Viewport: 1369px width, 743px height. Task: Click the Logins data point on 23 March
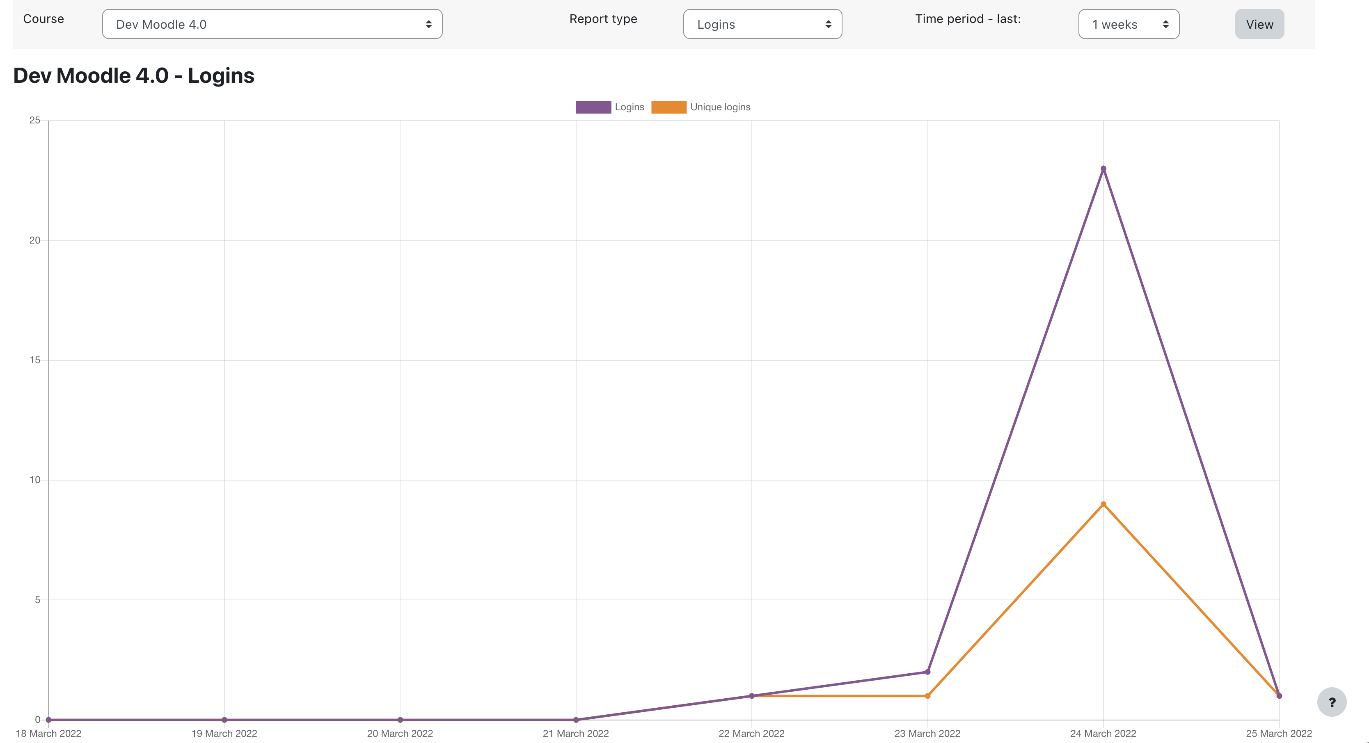tap(927, 672)
